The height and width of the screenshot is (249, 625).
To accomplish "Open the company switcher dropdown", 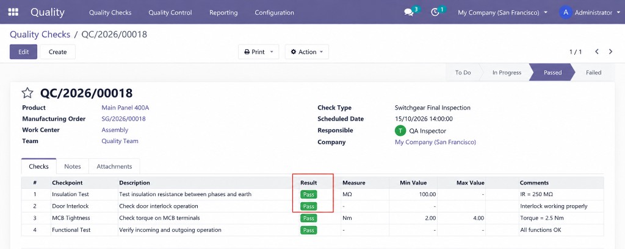I will (503, 12).
